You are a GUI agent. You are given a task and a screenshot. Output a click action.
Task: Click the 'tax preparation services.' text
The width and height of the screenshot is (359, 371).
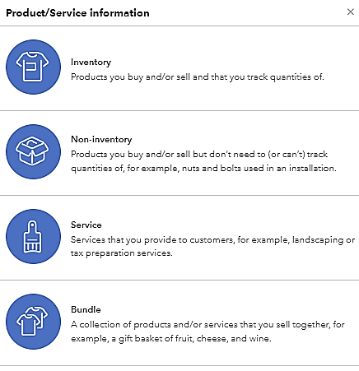[122, 253]
